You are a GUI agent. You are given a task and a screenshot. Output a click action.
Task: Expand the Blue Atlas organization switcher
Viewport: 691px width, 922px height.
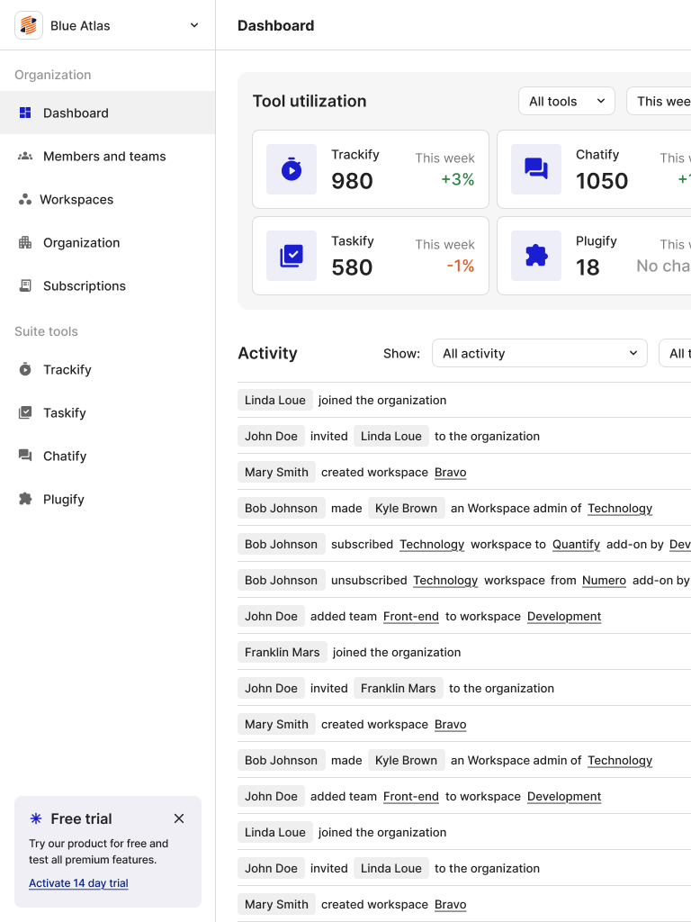click(194, 25)
